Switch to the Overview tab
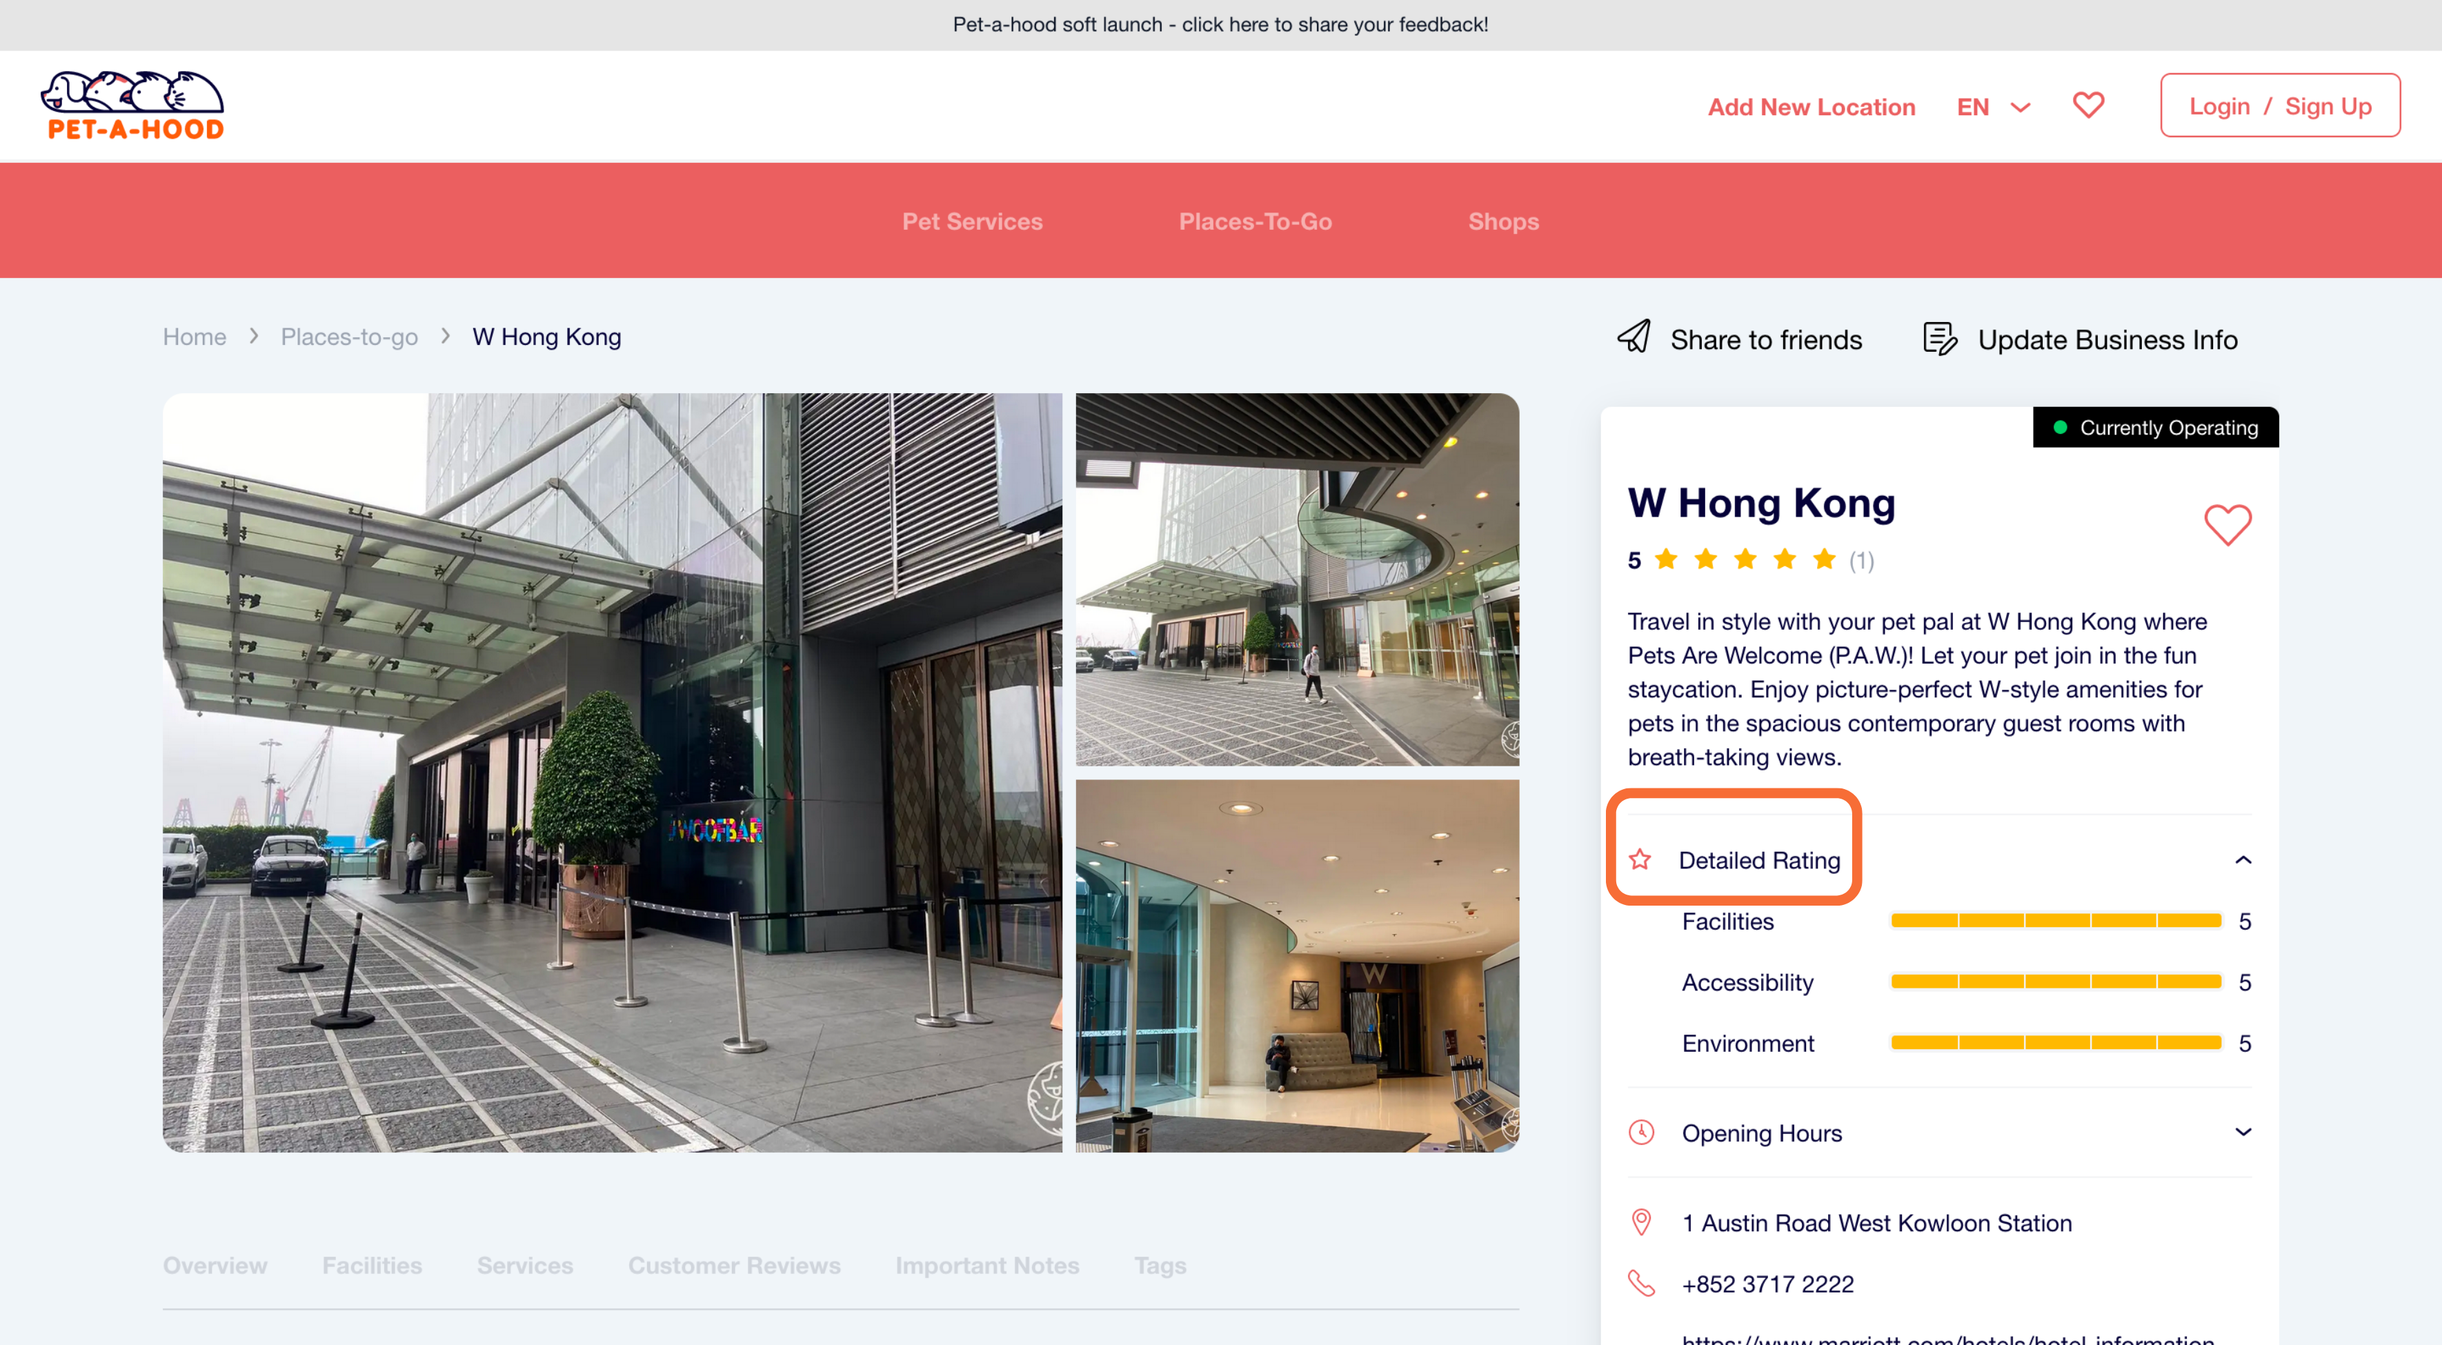The image size is (2442, 1345). click(215, 1266)
